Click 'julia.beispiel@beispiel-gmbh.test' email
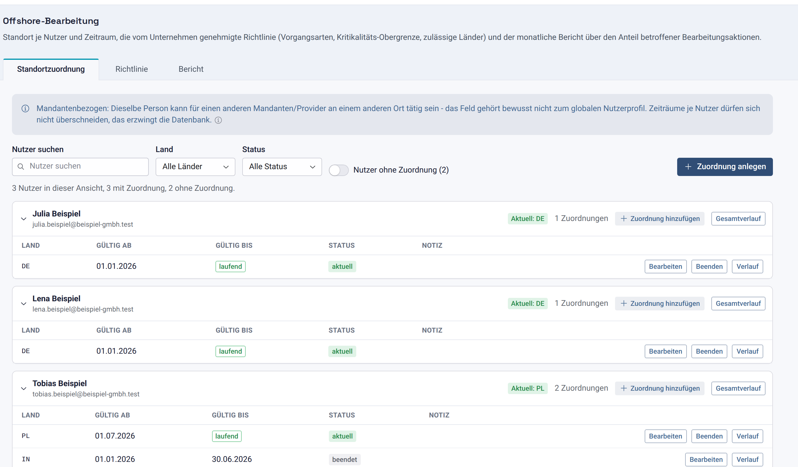The image size is (798, 467). tap(83, 224)
